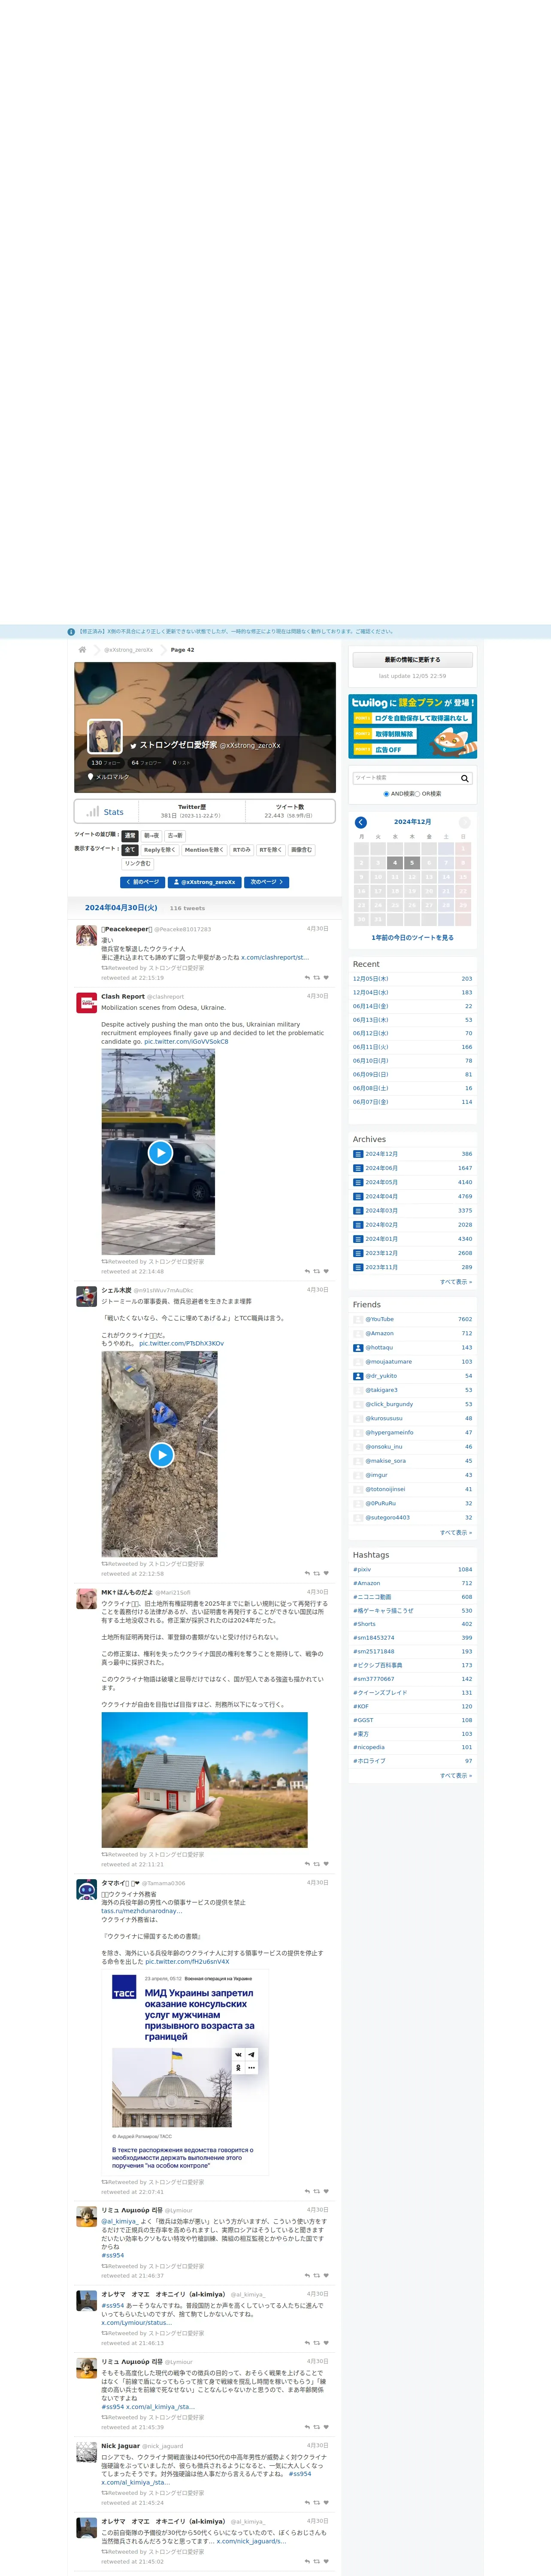Select calendar day 5

coord(412,862)
